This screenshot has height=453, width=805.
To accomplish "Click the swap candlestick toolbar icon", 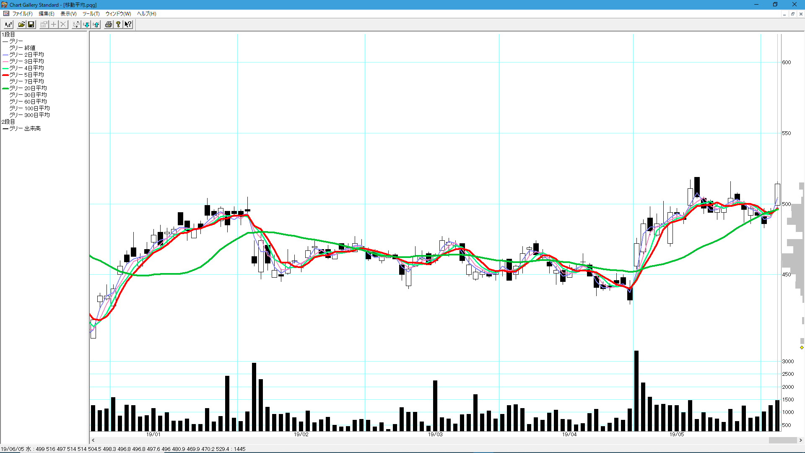I will (x=76, y=24).
